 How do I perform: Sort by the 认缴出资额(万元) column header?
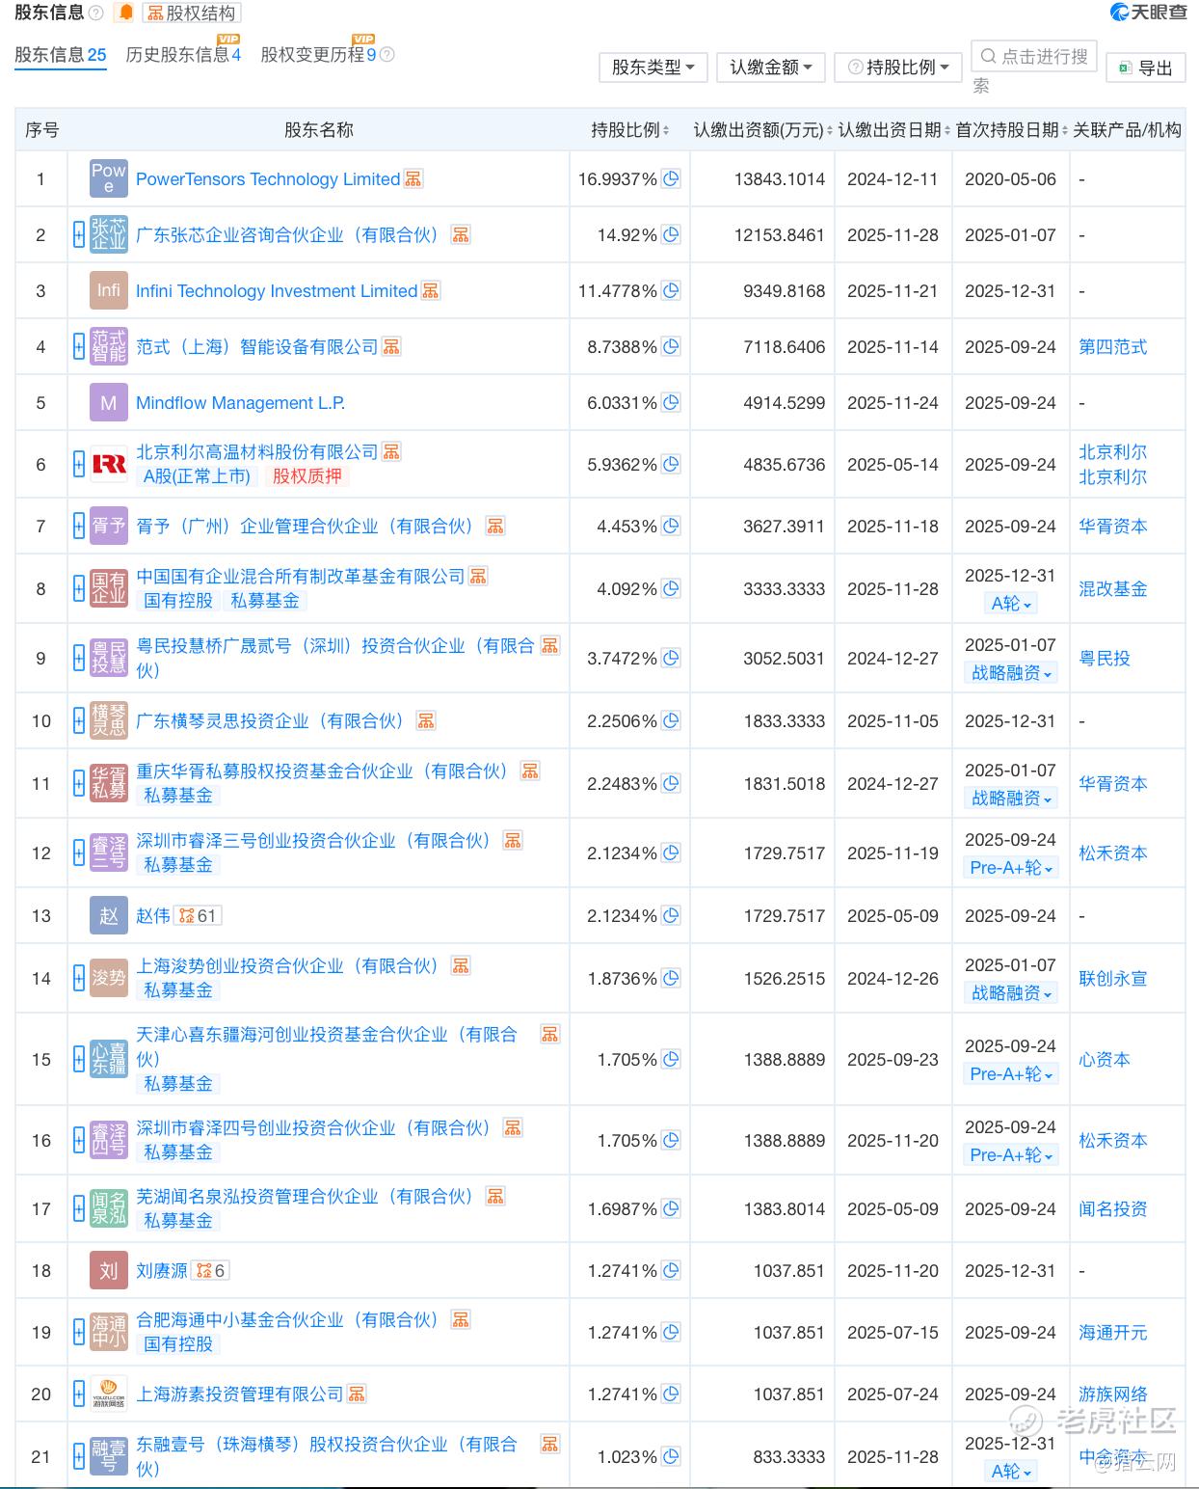point(762,130)
